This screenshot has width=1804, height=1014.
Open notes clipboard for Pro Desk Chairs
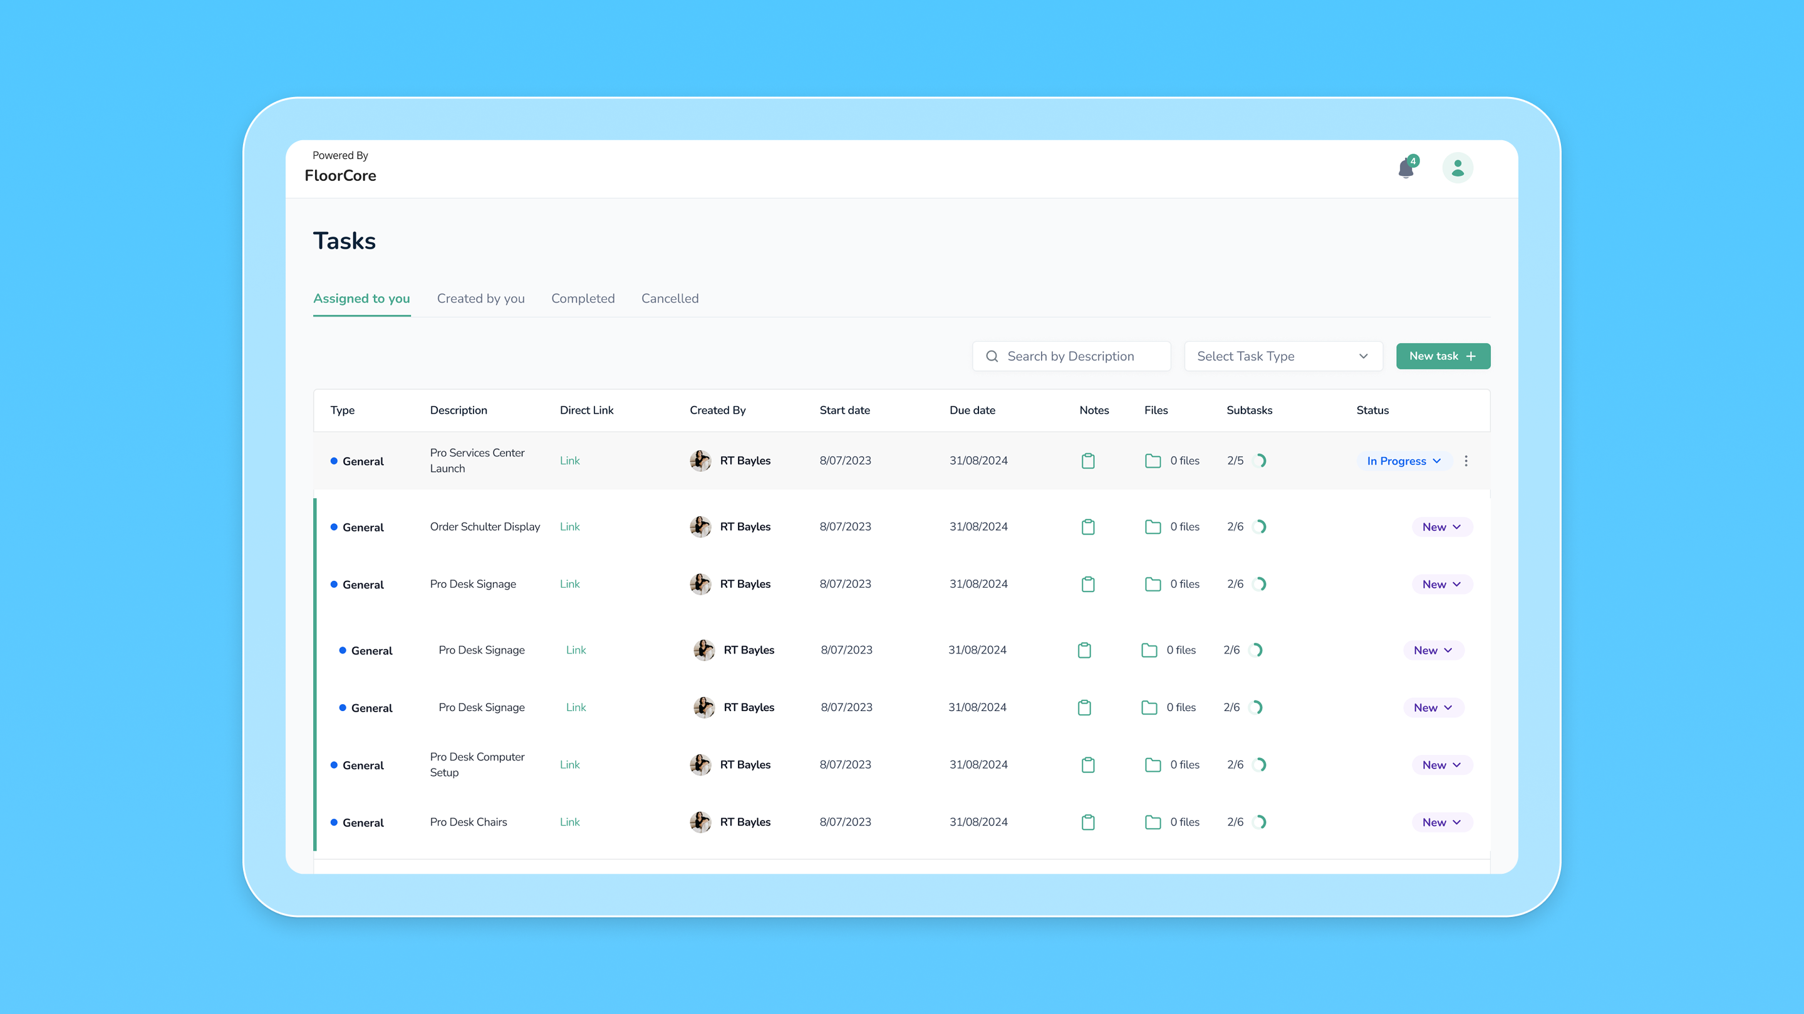[1087, 822]
